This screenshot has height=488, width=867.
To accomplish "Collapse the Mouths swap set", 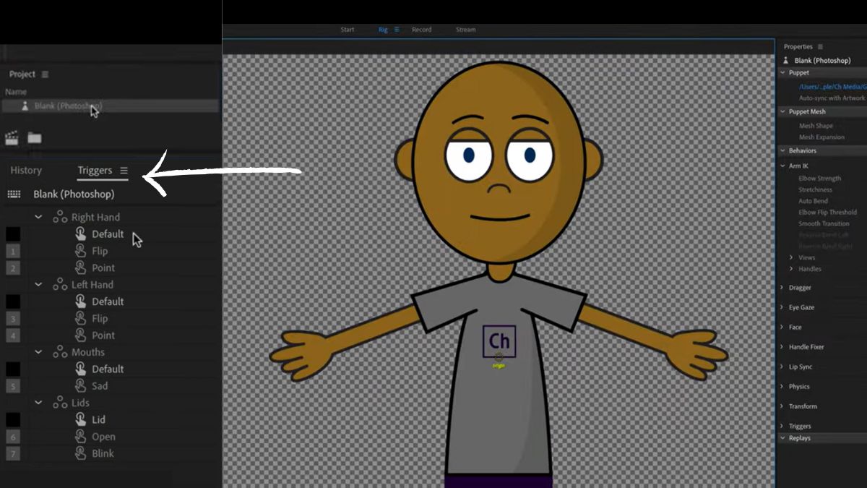I will (x=39, y=352).
